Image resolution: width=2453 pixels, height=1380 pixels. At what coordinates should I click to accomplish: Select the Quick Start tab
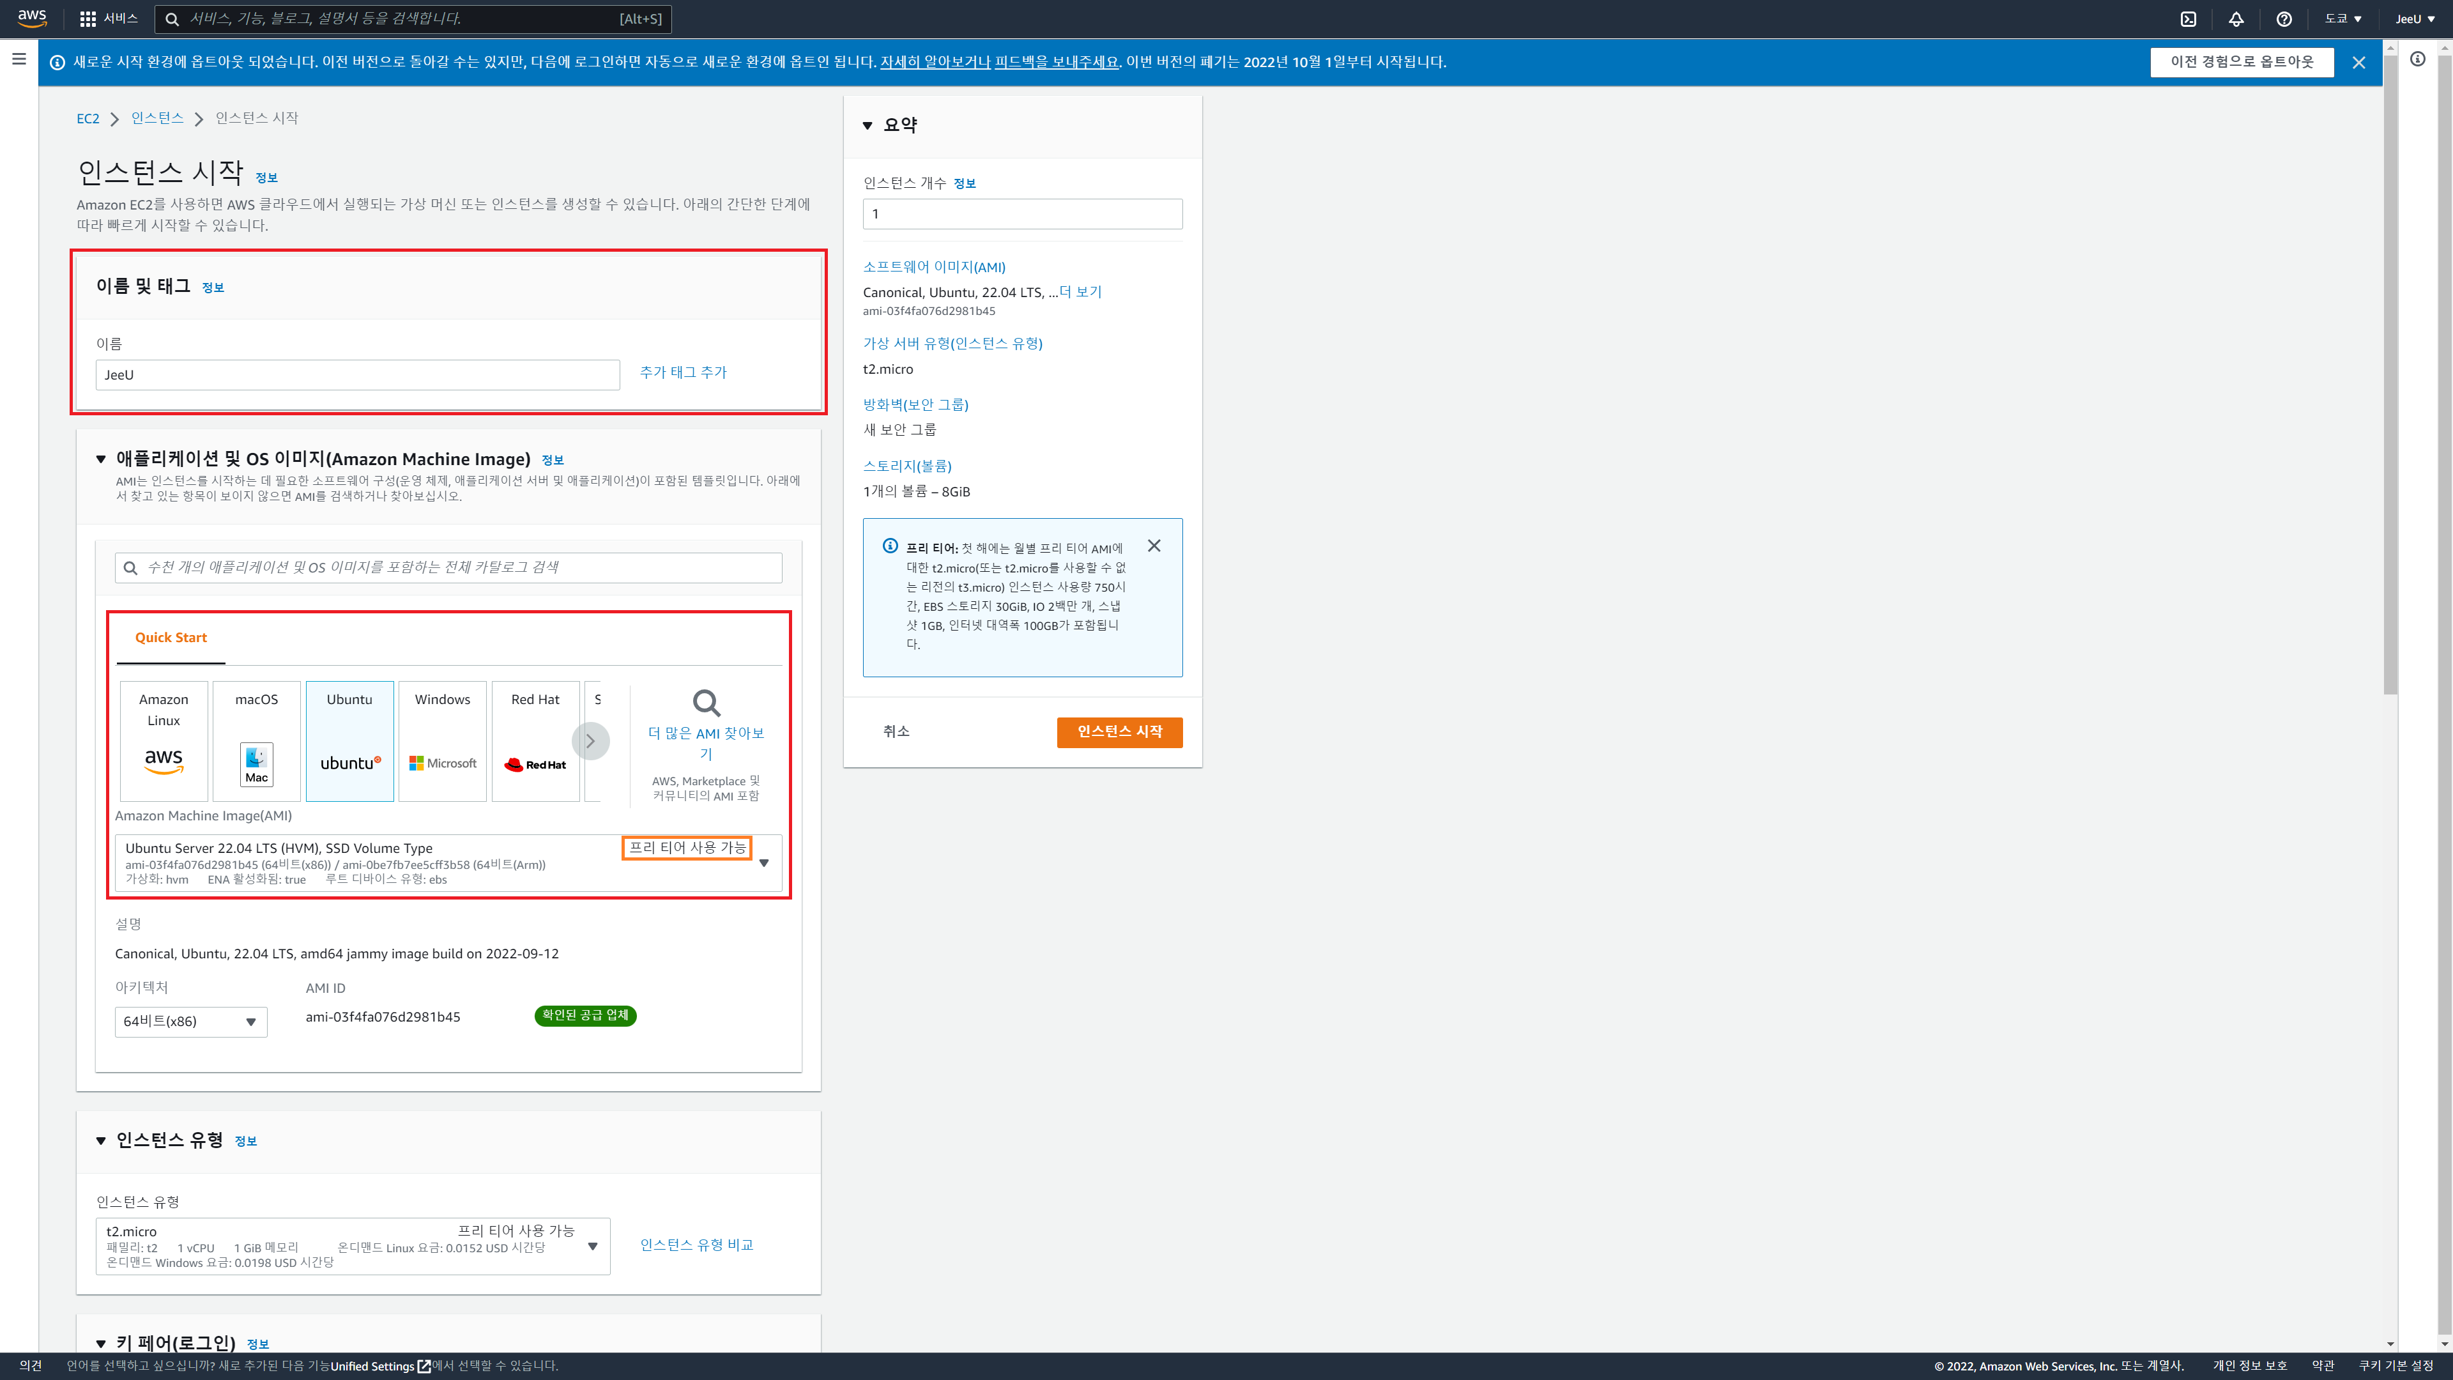click(171, 637)
